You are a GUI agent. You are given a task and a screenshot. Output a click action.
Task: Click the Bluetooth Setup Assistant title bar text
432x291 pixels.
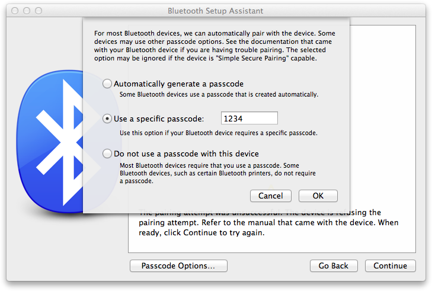(x=216, y=11)
